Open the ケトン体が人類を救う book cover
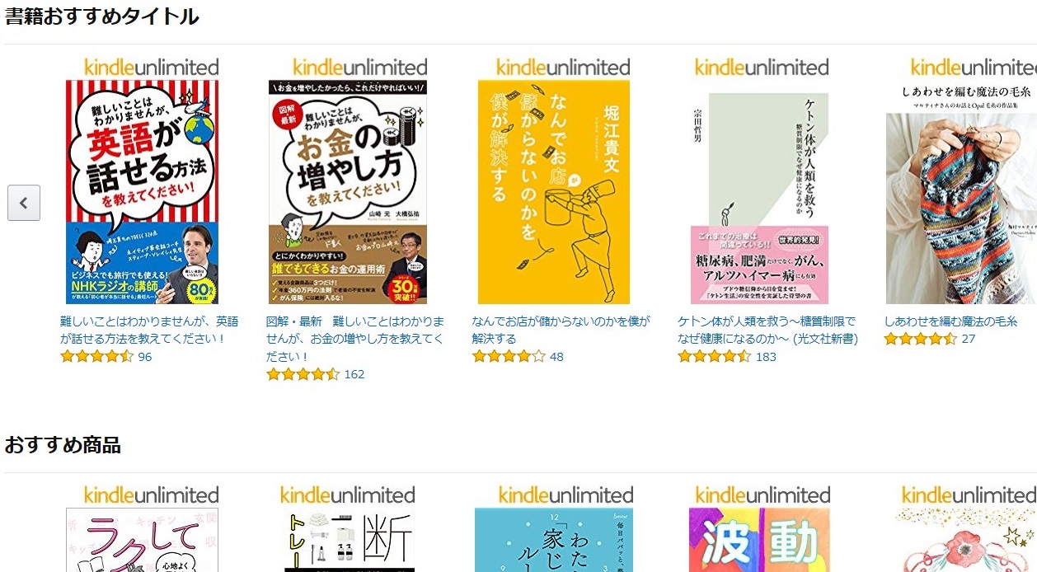 (x=759, y=198)
